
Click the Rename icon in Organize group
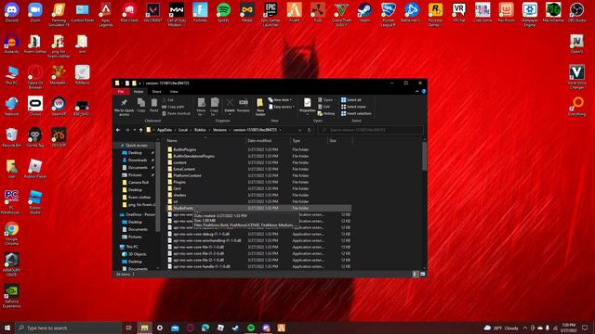[244, 105]
